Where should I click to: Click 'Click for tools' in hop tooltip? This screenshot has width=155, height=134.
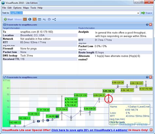pos(117,122)
